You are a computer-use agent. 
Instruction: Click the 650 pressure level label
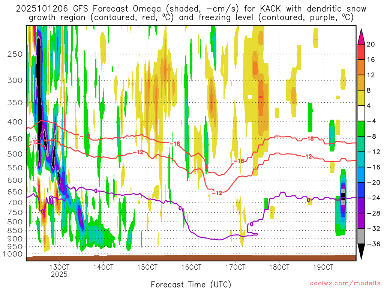(15, 192)
